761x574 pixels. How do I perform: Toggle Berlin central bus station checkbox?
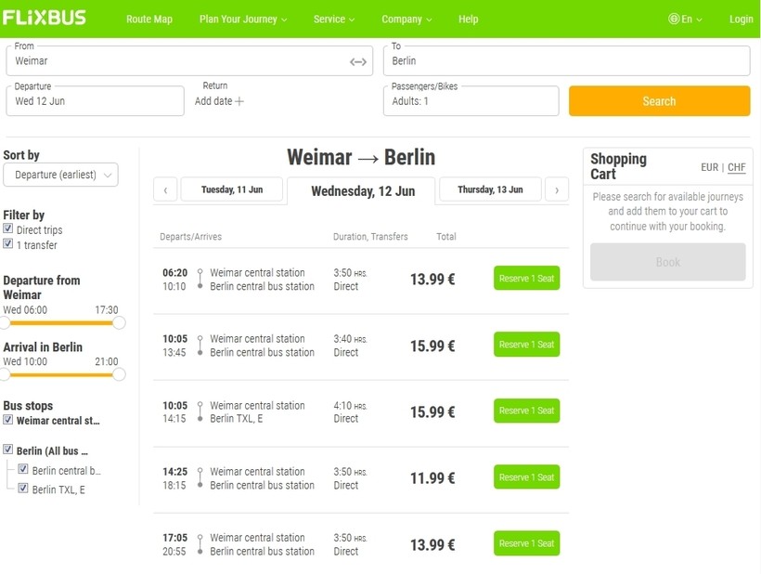[x=23, y=470]
